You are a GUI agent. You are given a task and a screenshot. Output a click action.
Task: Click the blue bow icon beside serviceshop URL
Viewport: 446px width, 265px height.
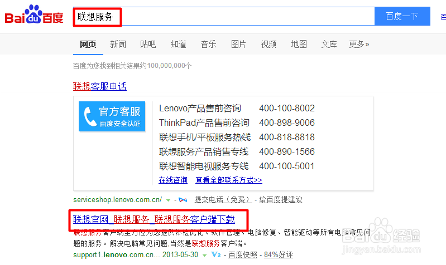point(183,200)
